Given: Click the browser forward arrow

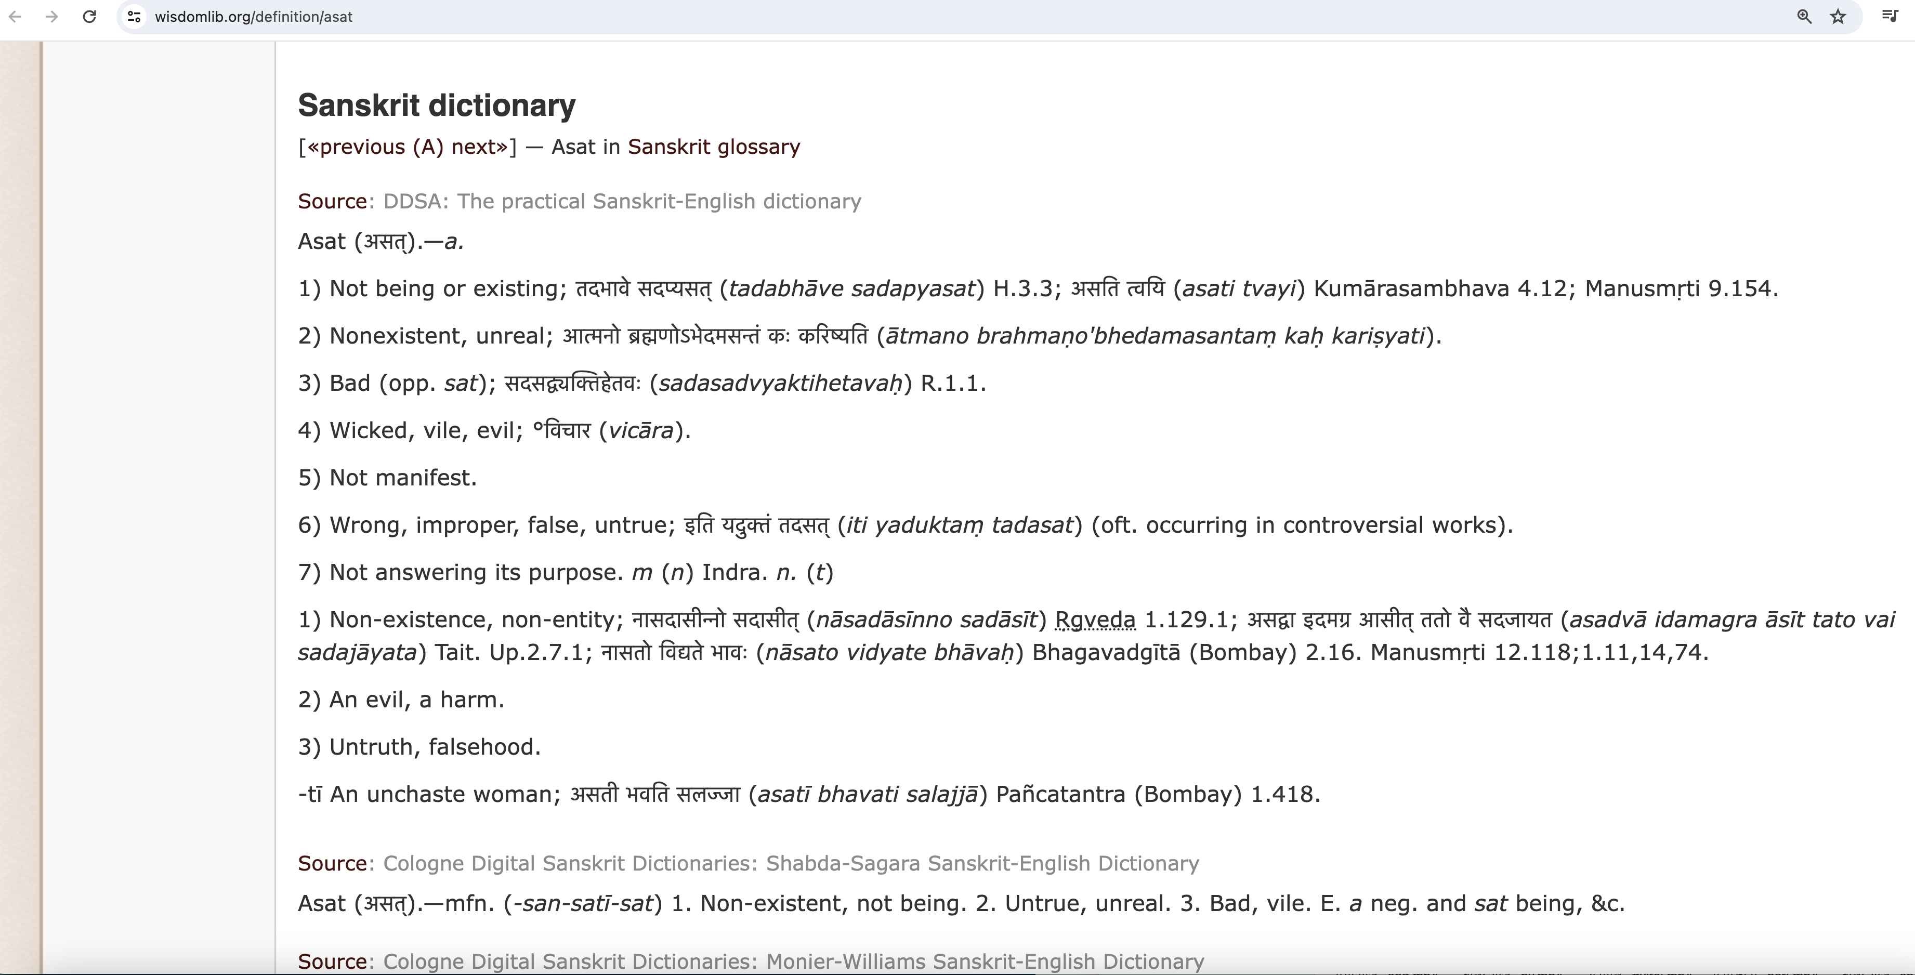Looking at the screenshot, I should 51,16.
